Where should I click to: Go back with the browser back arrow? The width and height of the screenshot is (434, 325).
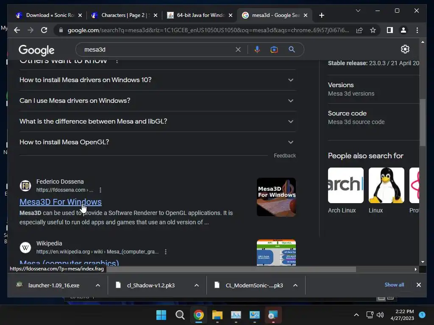pos(17,30)
